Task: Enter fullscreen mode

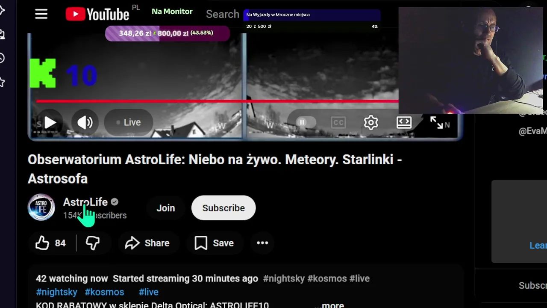Action: 436,122
